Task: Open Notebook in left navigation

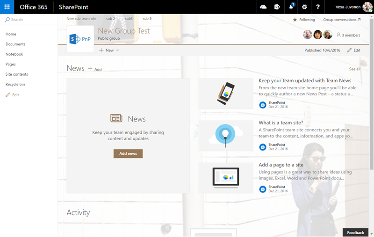Action: [14, 54]
